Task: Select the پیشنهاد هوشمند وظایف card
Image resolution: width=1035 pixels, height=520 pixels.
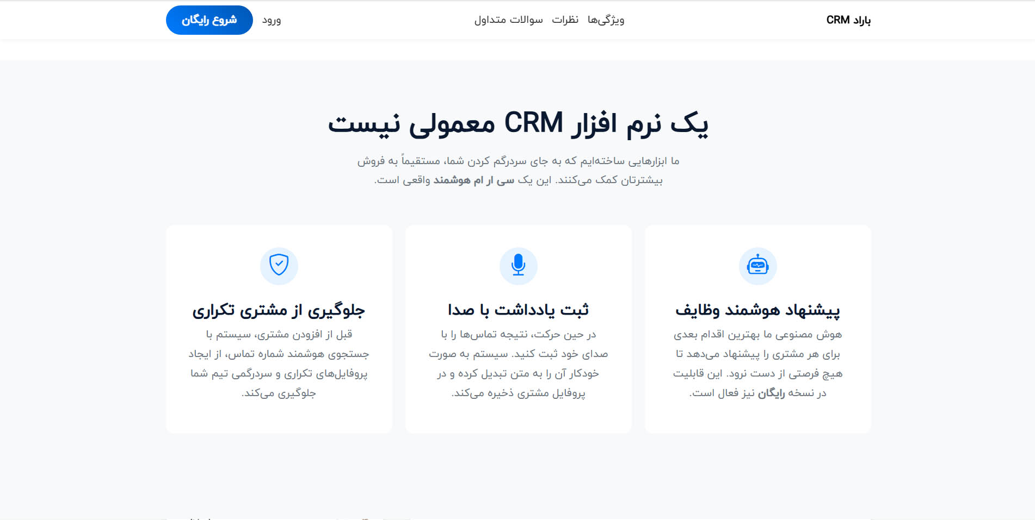Action: (757, 327)
